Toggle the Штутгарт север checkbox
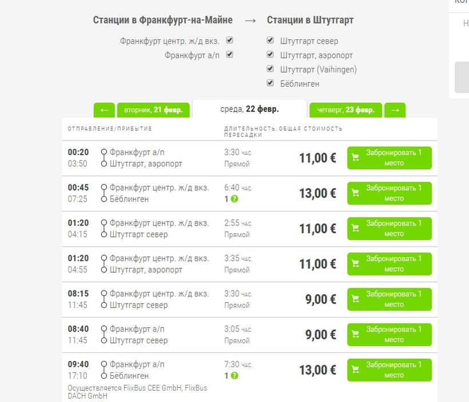 click(271, 41)
